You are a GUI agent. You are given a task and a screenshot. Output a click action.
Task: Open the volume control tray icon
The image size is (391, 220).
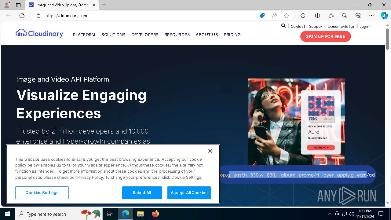(x=352, y=214)
